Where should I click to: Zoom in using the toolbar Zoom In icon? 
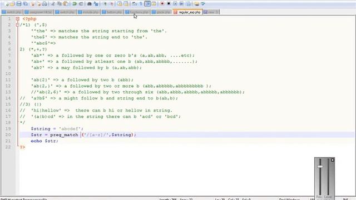click(105, 4)
